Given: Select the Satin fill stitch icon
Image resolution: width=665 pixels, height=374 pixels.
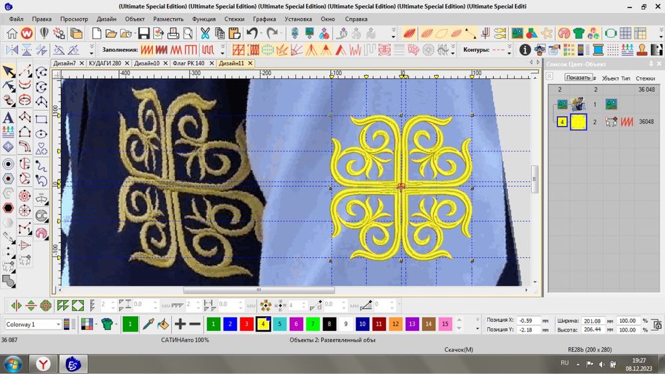Looking at the screenshot, I should (x=147, y=50).
